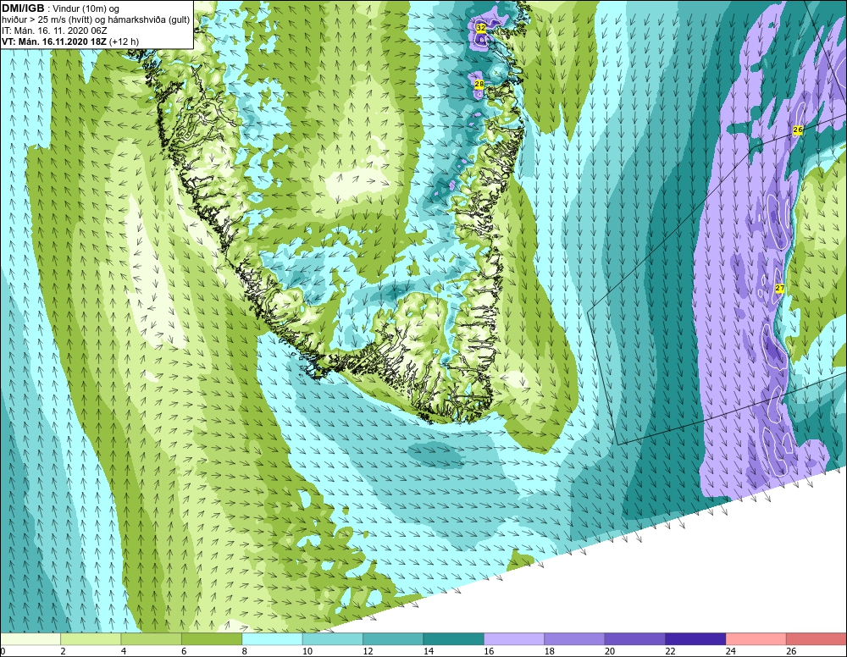847x657 pixels.
Task: Select the line mentioning hámarkshviða (gult)
Action: (x=96, y=19)
